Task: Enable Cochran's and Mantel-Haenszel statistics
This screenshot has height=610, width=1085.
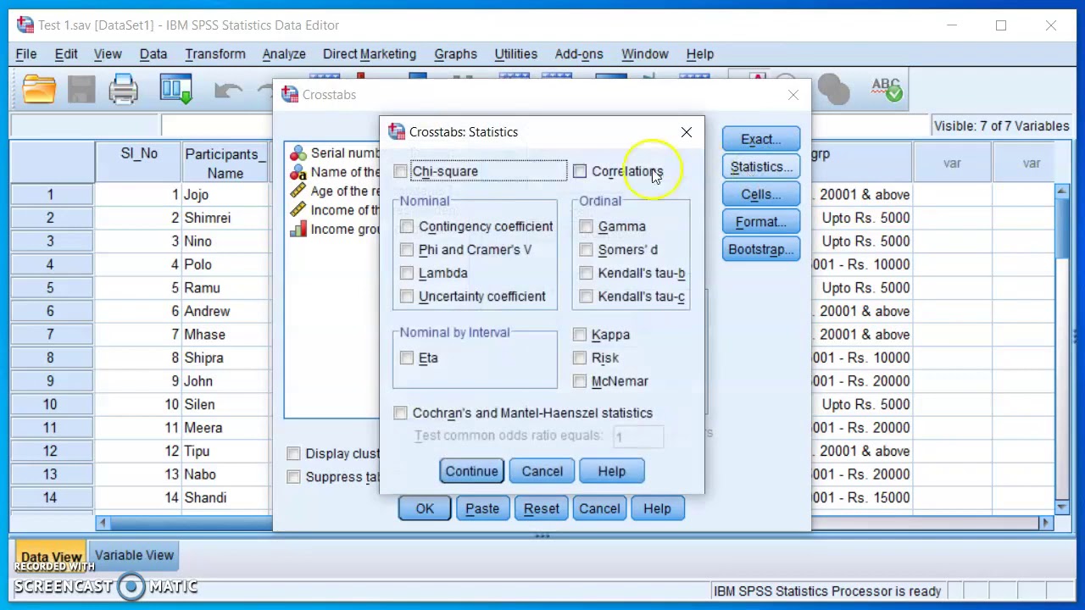Action: (x=400, y=413)
